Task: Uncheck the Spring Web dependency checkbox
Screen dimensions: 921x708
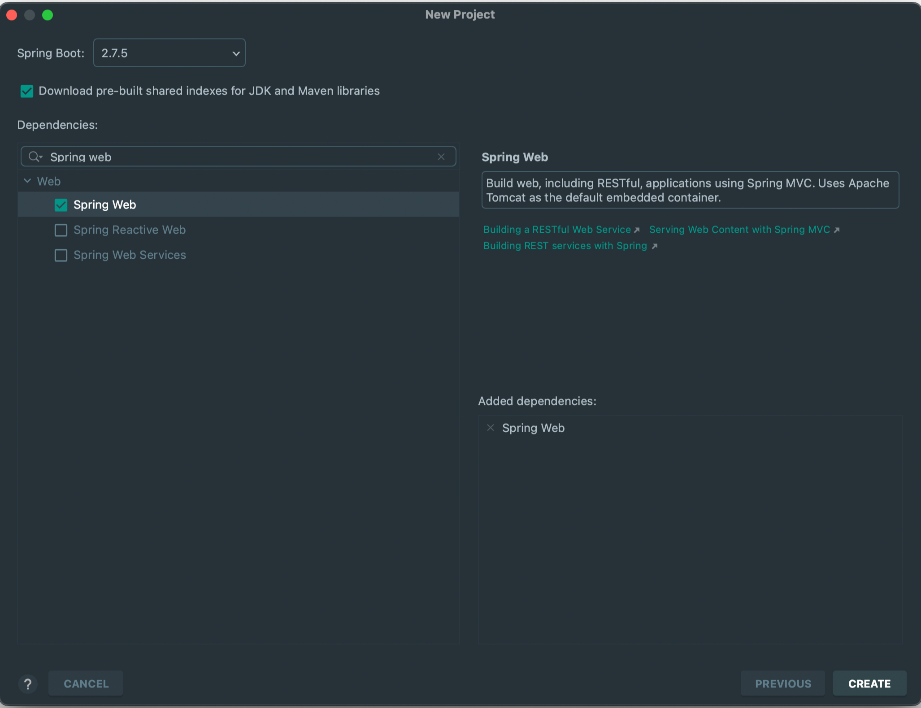Action: coord(61,205)
